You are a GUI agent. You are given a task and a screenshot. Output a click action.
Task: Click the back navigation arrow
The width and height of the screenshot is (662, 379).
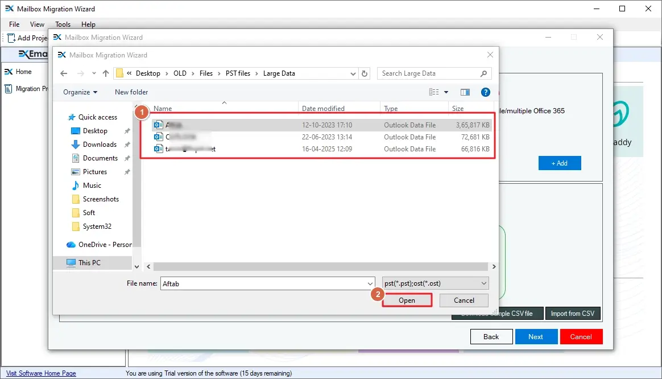(x=64, y=73)
